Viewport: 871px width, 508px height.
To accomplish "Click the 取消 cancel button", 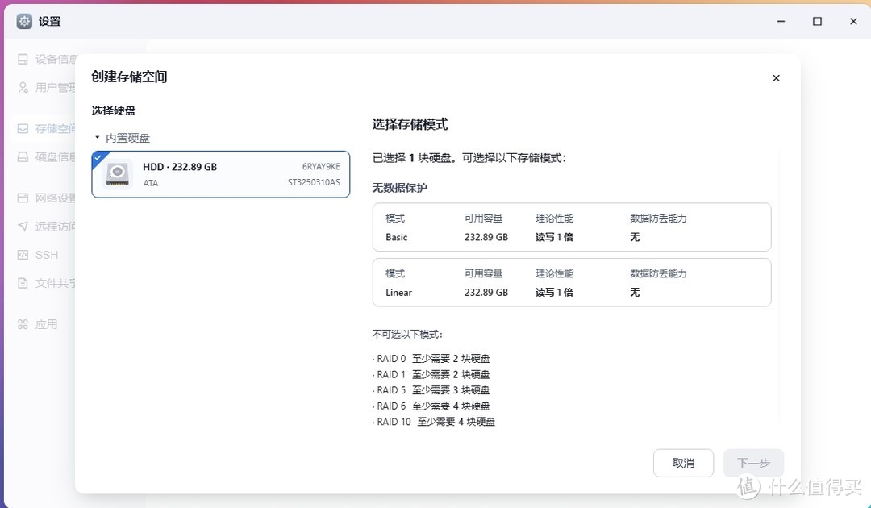I will (683, 463).
